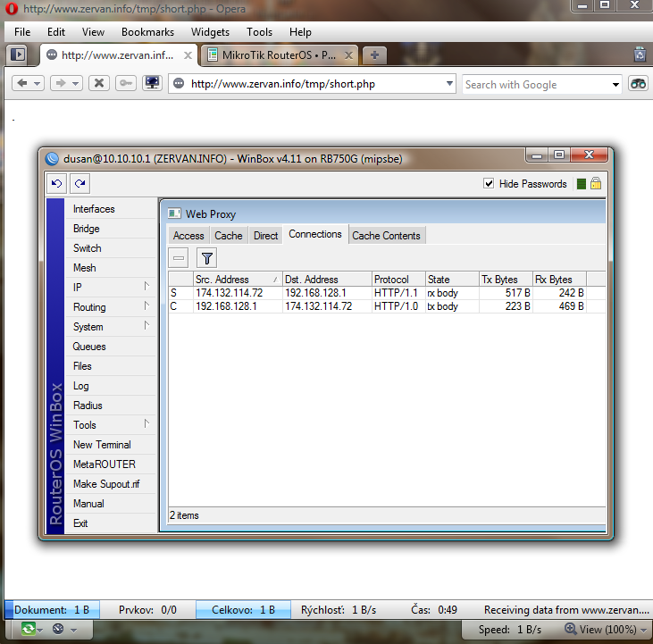Viewport: 653px width, 644px height.
Task: Close the zervan.info tab
Action: coord(188,55)
